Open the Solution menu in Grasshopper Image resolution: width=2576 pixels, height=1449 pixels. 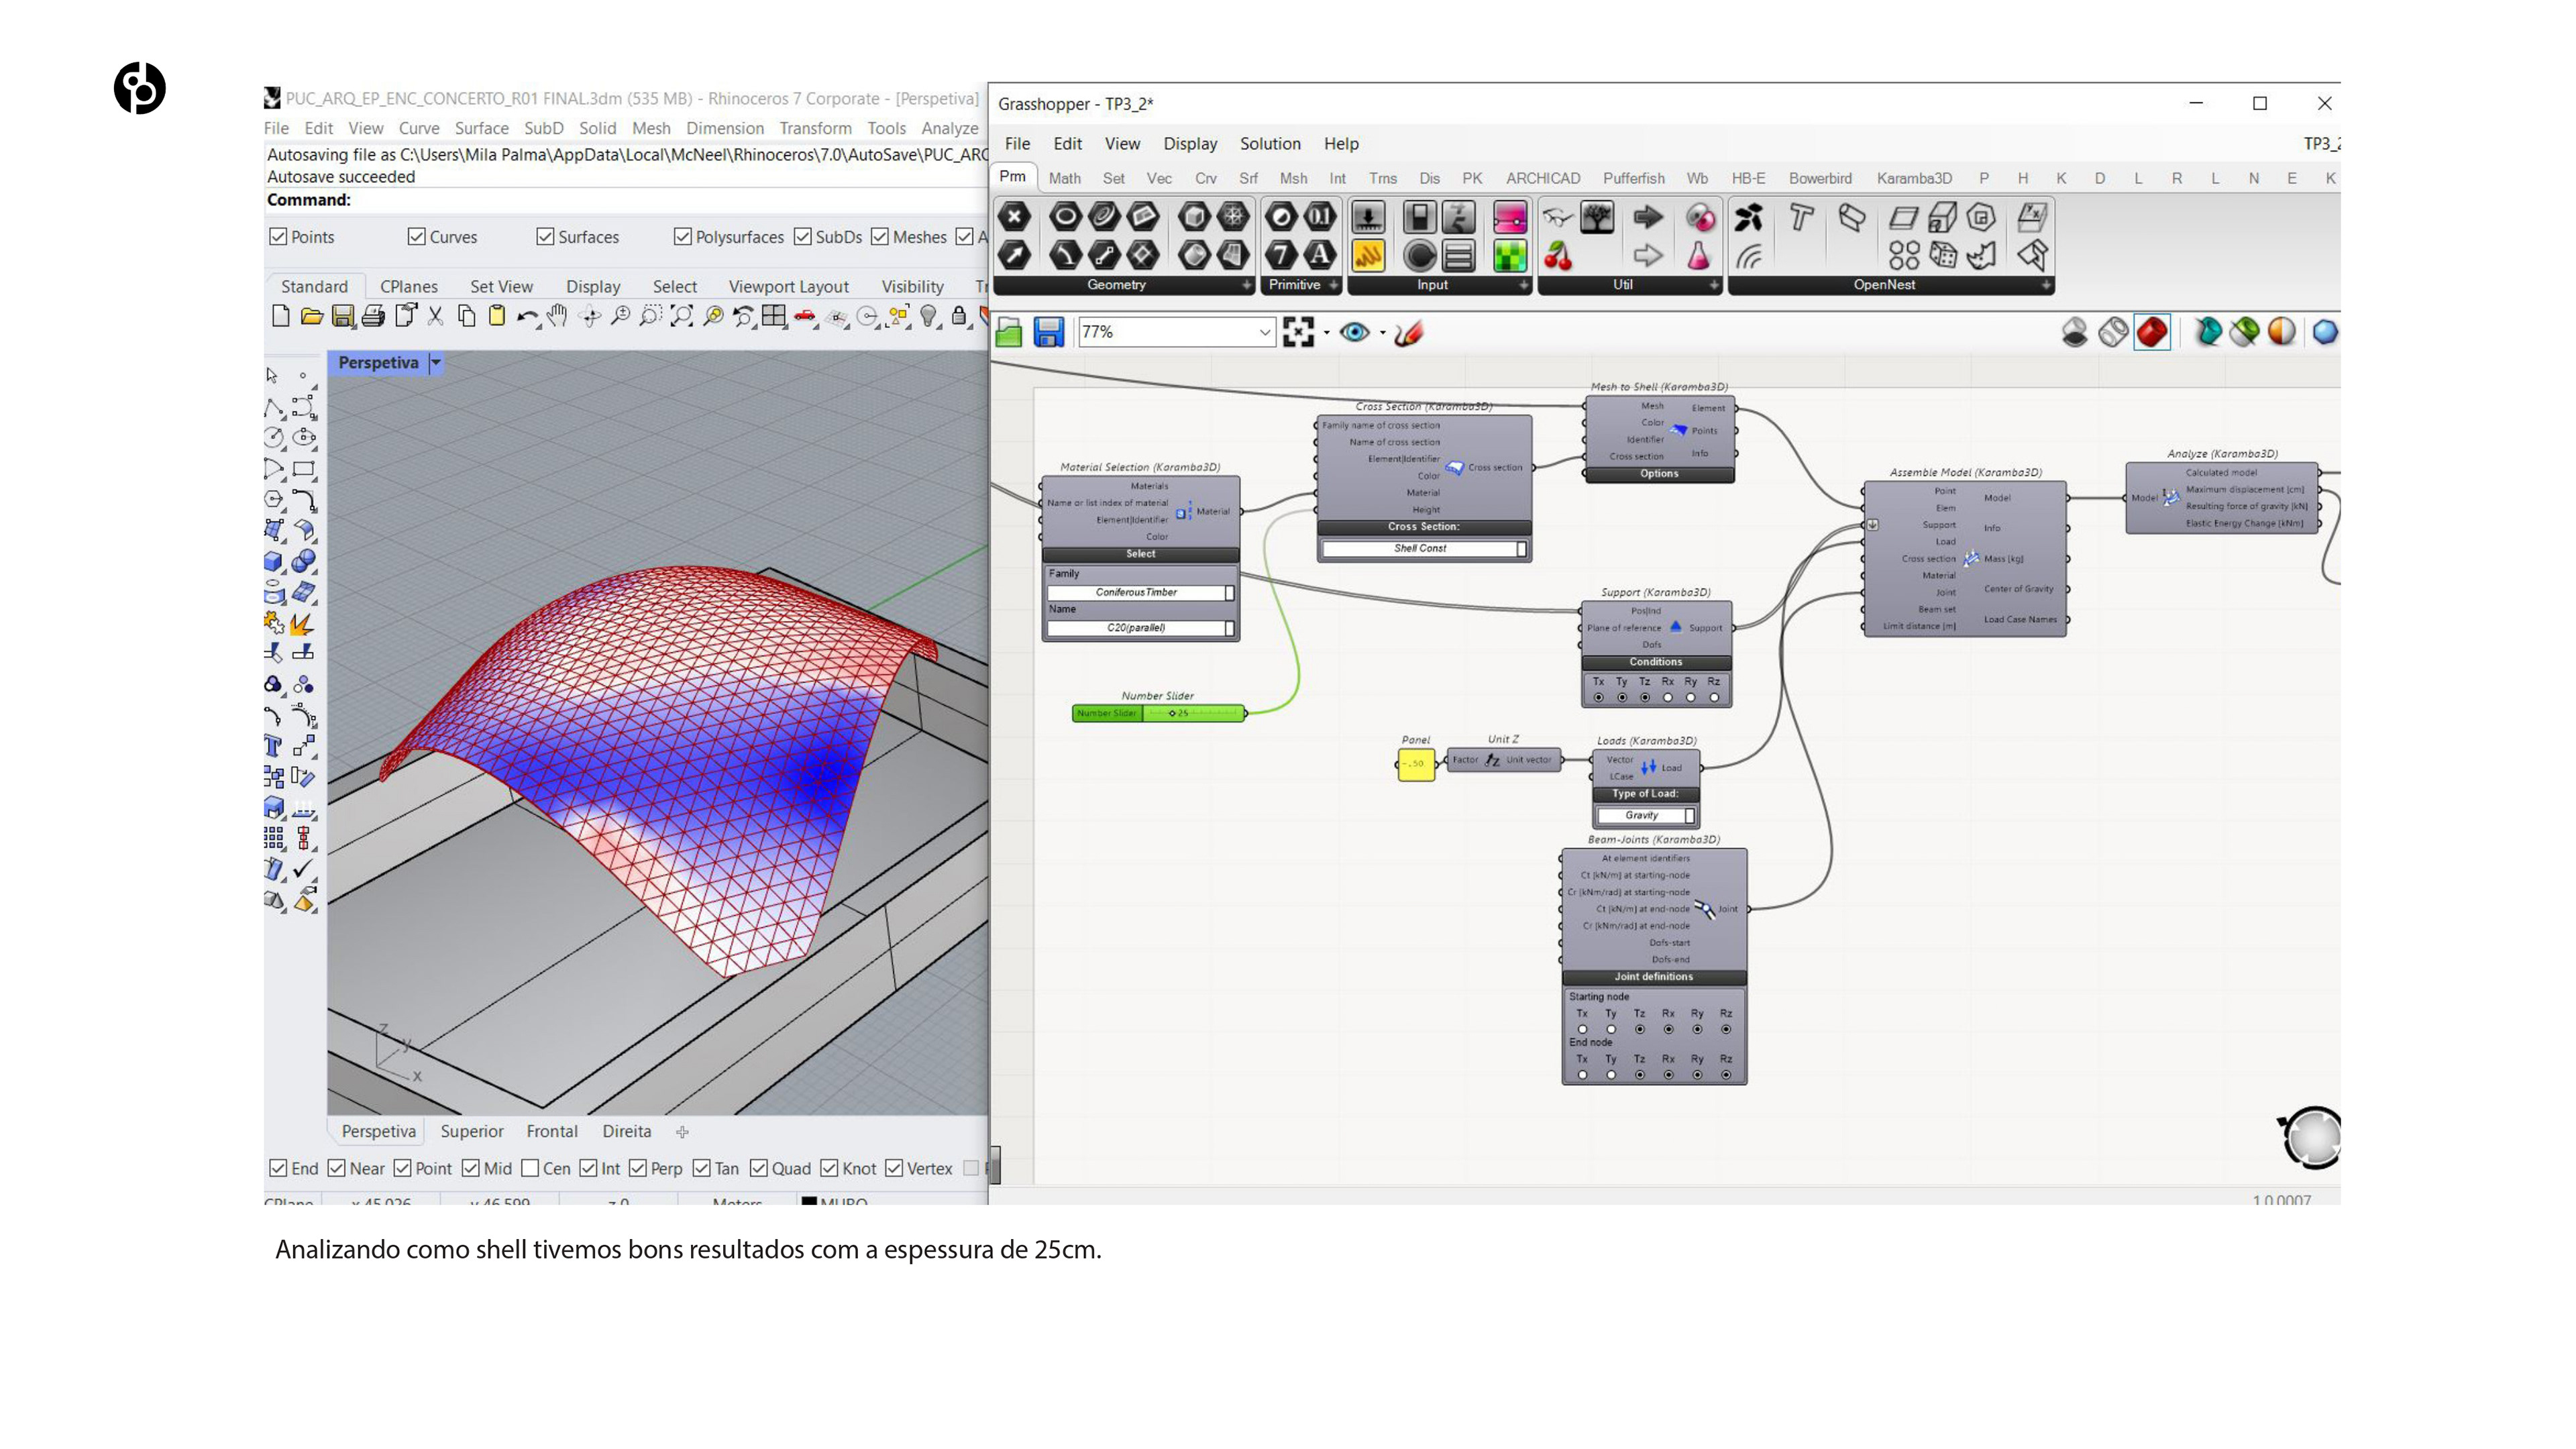pos(1269,143)
